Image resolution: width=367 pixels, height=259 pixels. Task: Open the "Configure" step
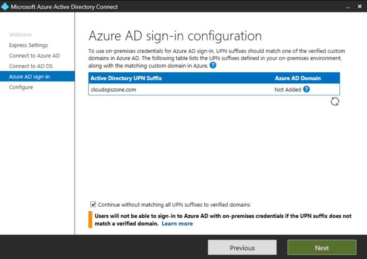(21, 87)
